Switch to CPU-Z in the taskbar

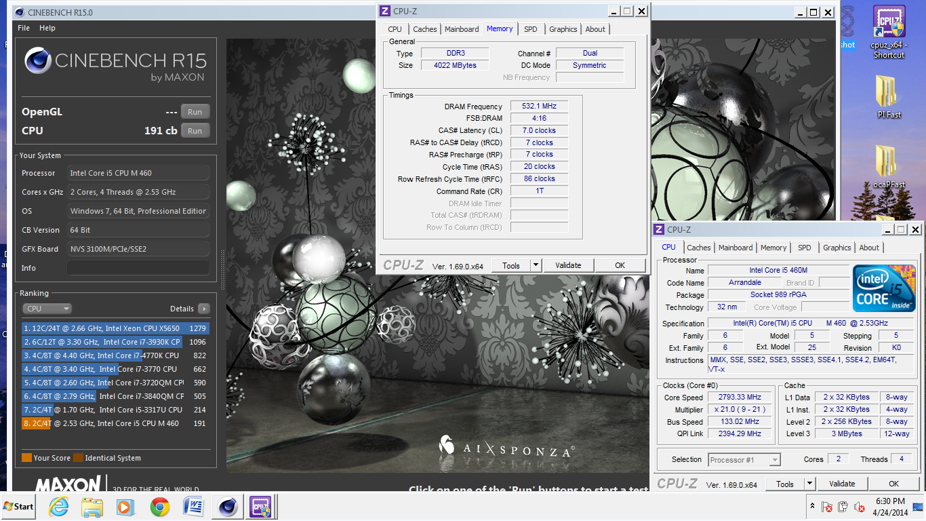coord(260,506)
